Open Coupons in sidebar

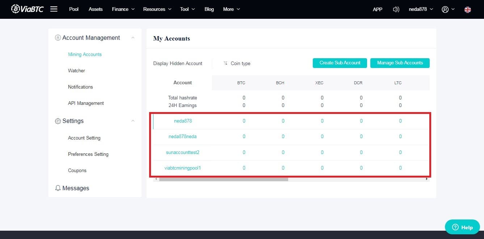tap(77, 170)
